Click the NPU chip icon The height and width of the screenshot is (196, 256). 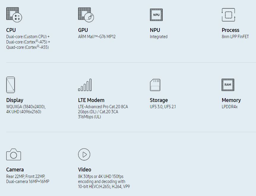click(x=156, y=15)
